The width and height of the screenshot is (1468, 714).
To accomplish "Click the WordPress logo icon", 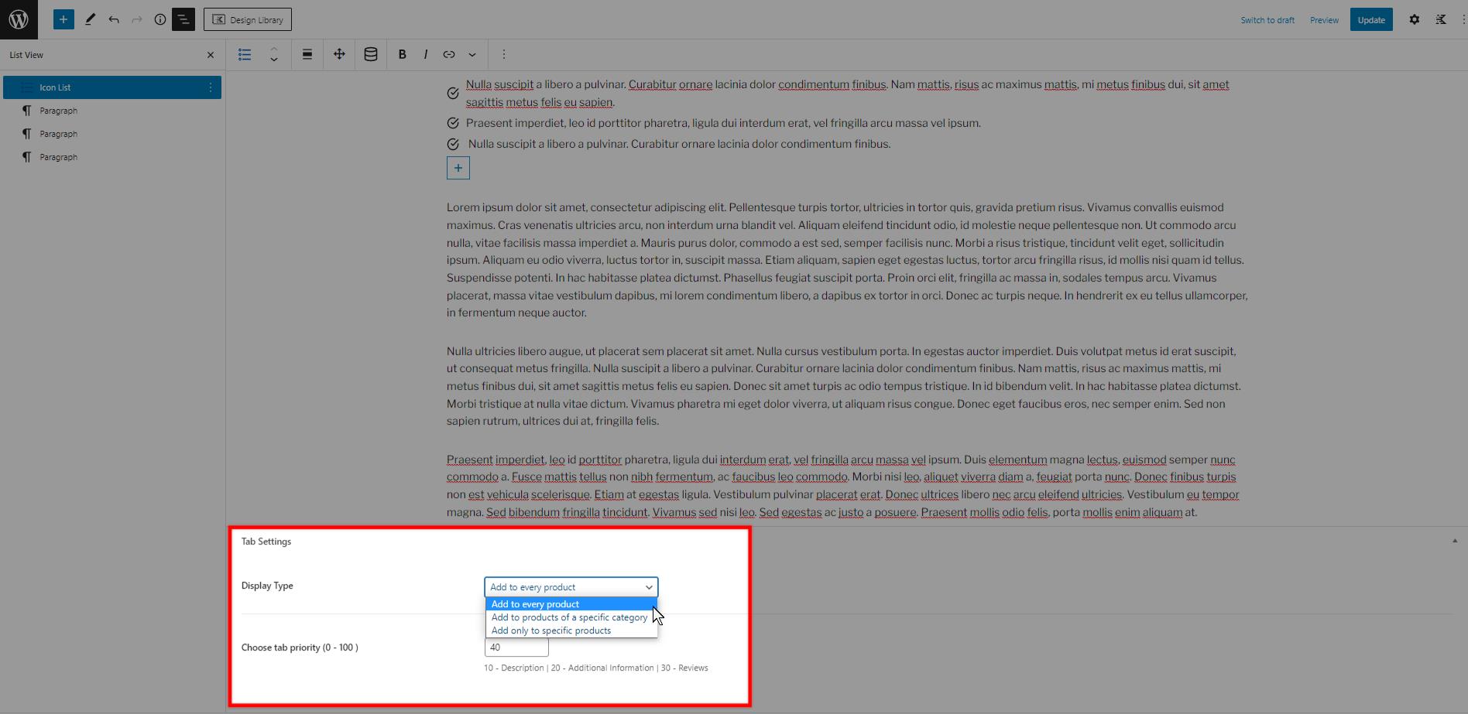I will click(19, 19).
